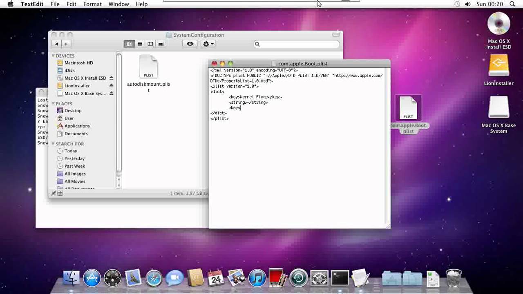
Task: Switch Finder to Cover Flow view
Action: [x=161, y=44]
